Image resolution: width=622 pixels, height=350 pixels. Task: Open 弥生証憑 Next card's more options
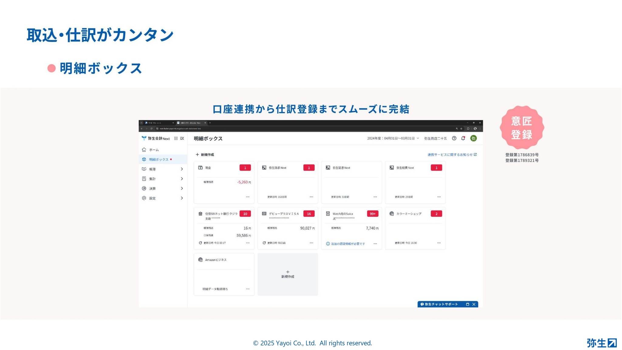(375, 197)
